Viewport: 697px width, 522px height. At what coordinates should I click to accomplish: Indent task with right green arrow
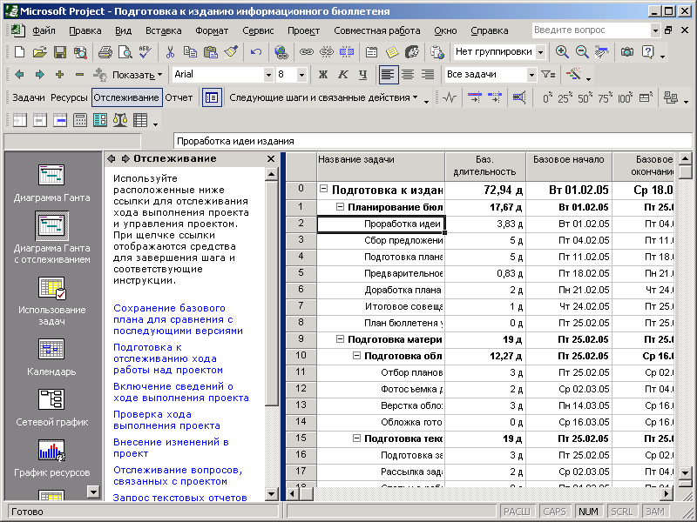coord(39,75)
